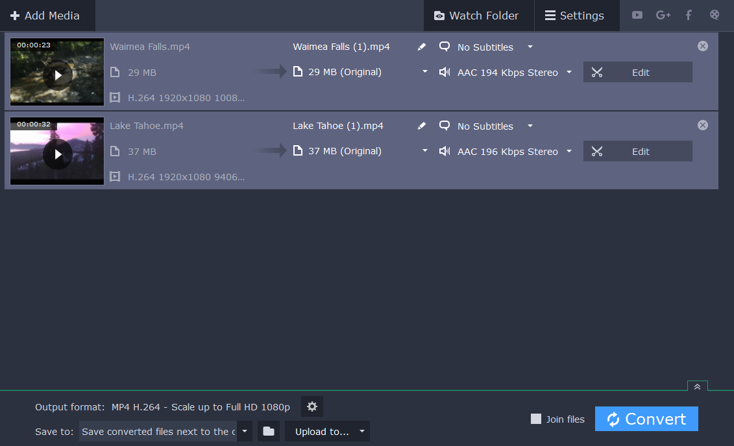Image resolution: width=734 pixels, height=446 pixels.
Task: Open output format settings gear
Action: (312, 406)
